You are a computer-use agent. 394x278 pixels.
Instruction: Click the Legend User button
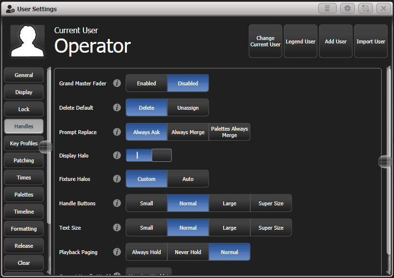[x=301, y=41]
